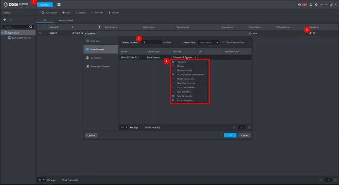This screenshot has height=185, width=339.
Task: Enable the Zero Channel Code checkbox
Action: [224, 43]
